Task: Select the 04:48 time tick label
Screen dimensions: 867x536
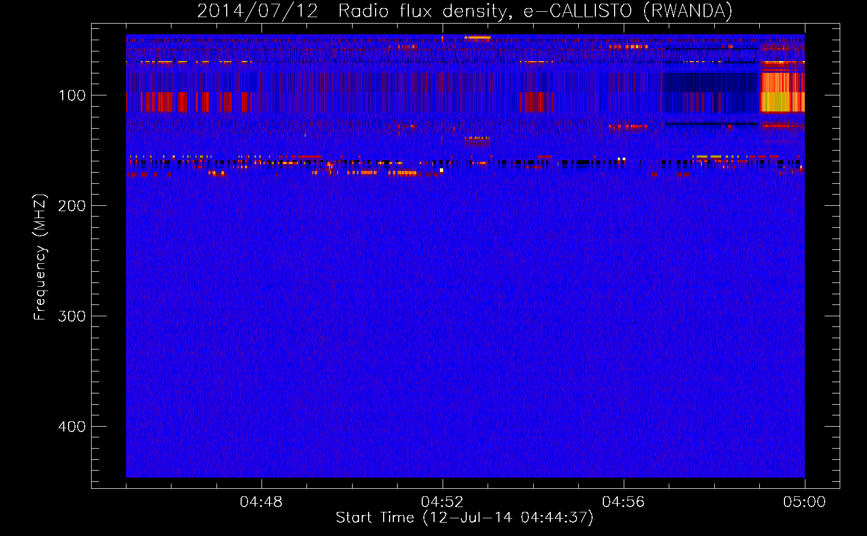Action: pos(261,502)
